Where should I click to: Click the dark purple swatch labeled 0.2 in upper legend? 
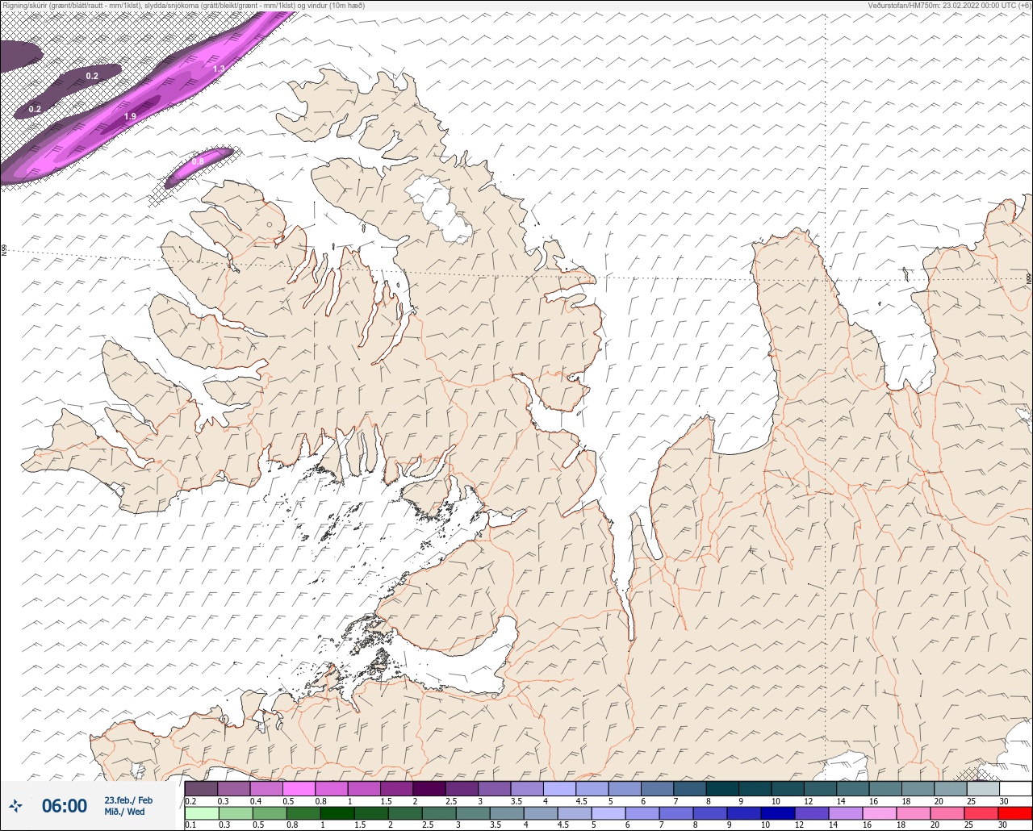(201, 788)
